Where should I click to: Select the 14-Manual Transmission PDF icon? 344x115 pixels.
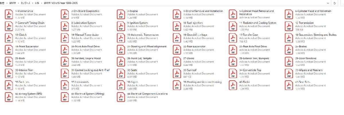tap(64, 38)
